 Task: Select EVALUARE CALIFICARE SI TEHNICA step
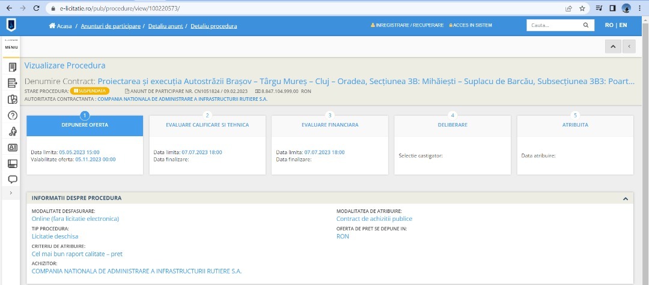point(207,125)
